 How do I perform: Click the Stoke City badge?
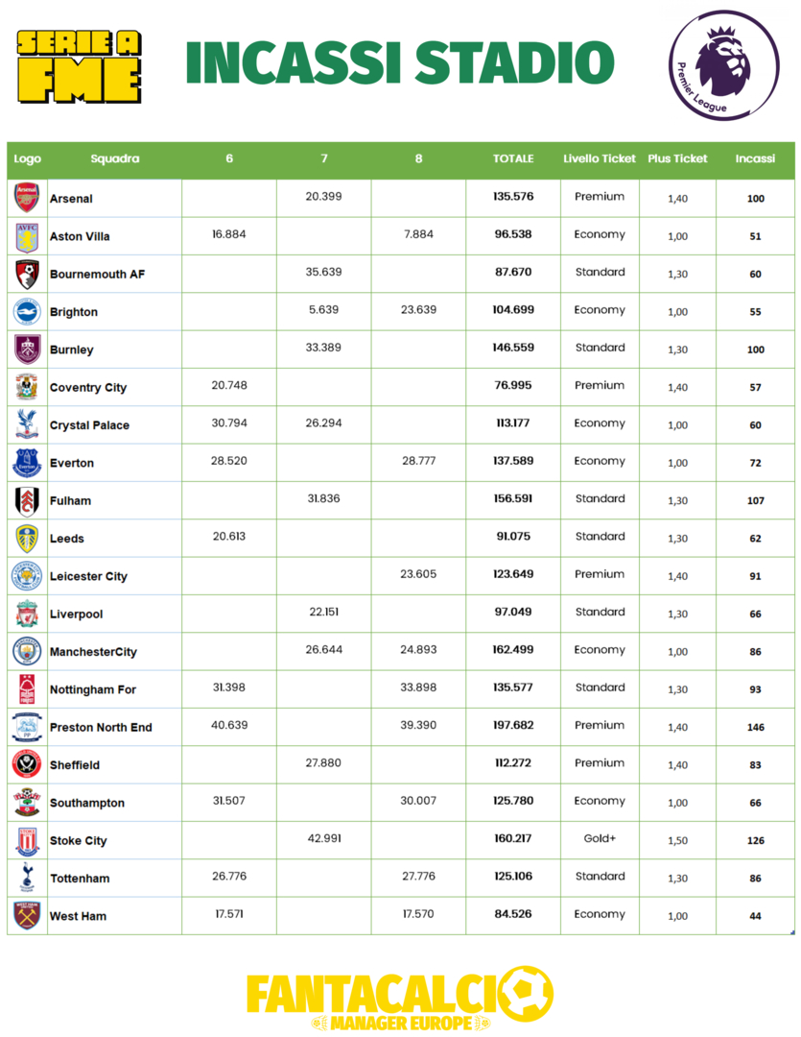[27, 840]
